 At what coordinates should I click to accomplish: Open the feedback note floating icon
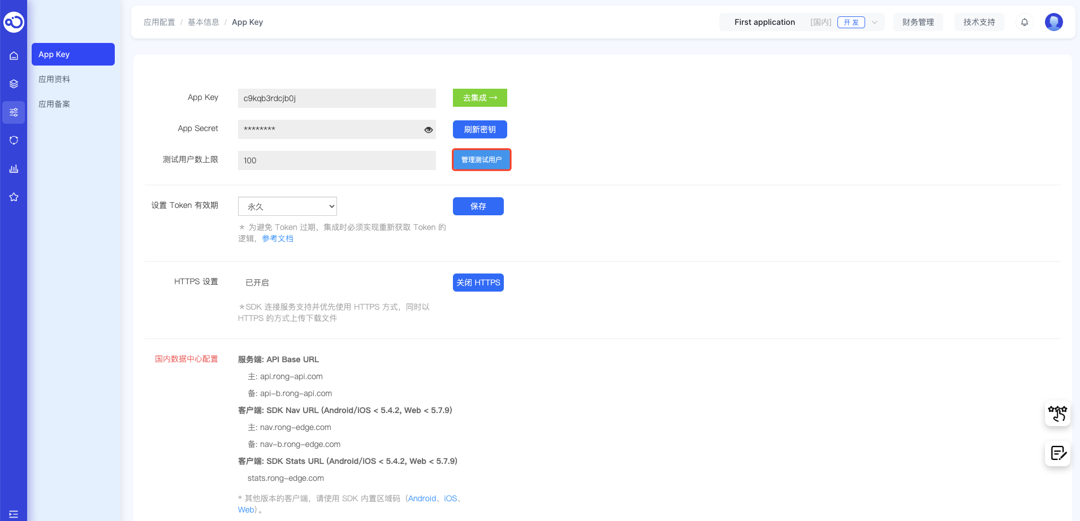[1057, 453]
